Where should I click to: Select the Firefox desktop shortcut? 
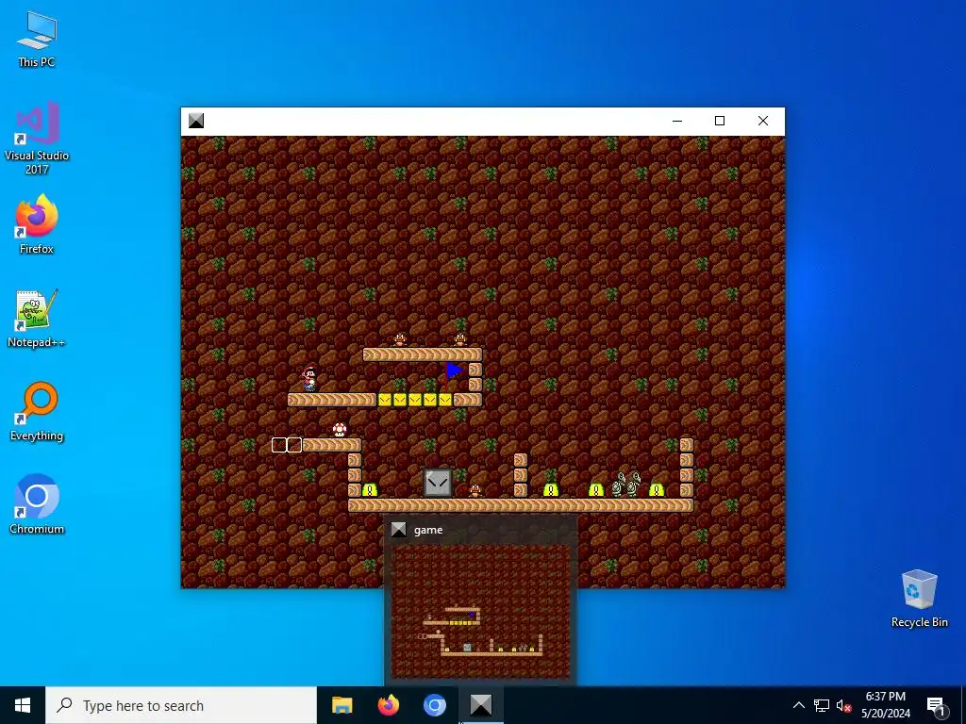[37, 224]
